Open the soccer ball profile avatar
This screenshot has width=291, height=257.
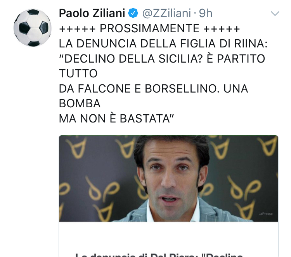tap(33, 28)
